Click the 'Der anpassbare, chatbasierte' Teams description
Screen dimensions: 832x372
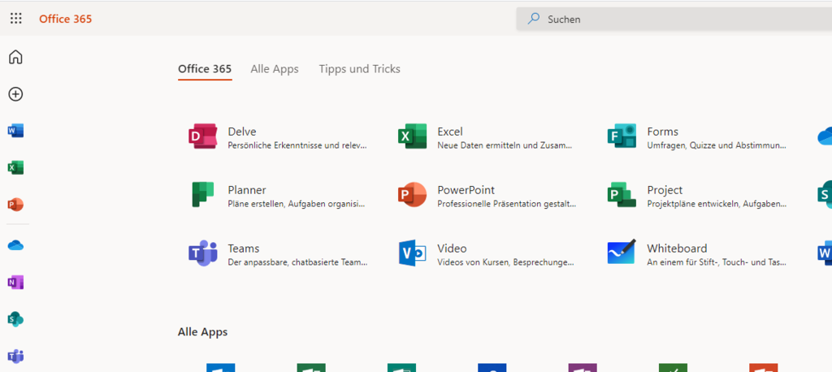tap(297, 262)
